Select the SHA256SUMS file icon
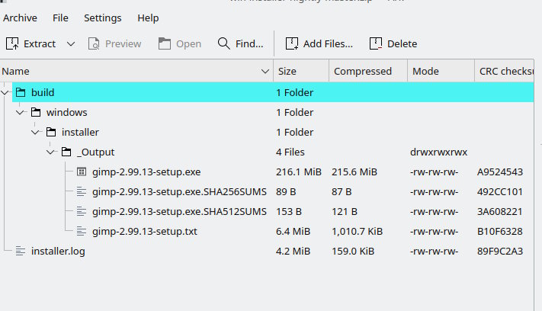This screenshot has width=542, height=311. click(x=82, y=191)
